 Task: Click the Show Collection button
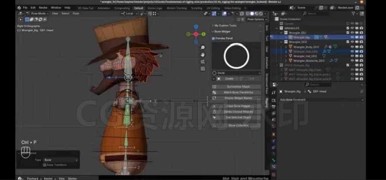click(236, 125)
